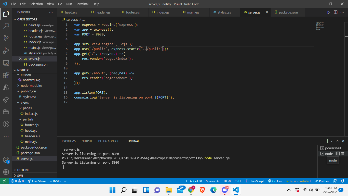Screen dimensions: 348x196
Task: Split the editor to the right
Action: [336, 12]
